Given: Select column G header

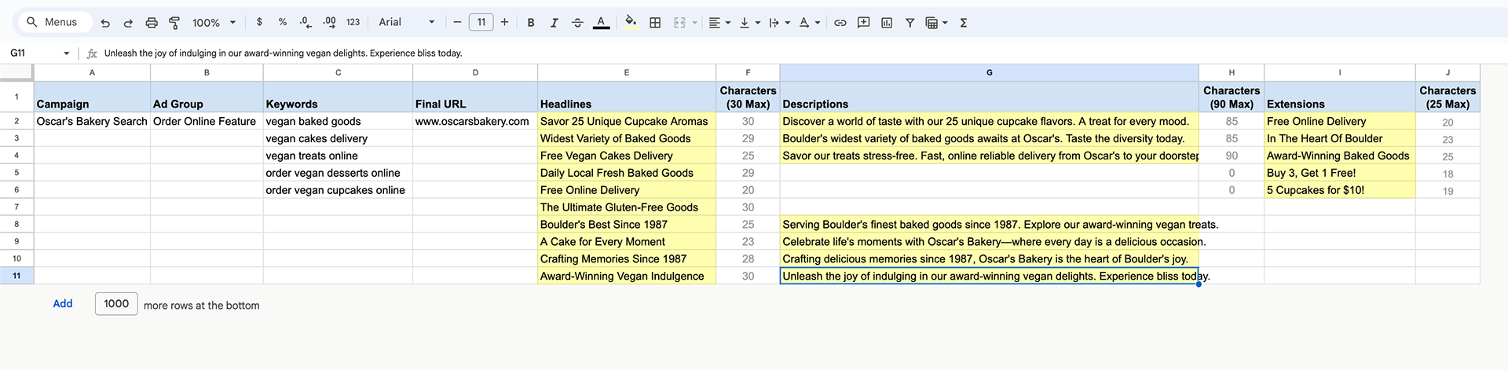Looking at the screenshot, I should tap(989, 72).
